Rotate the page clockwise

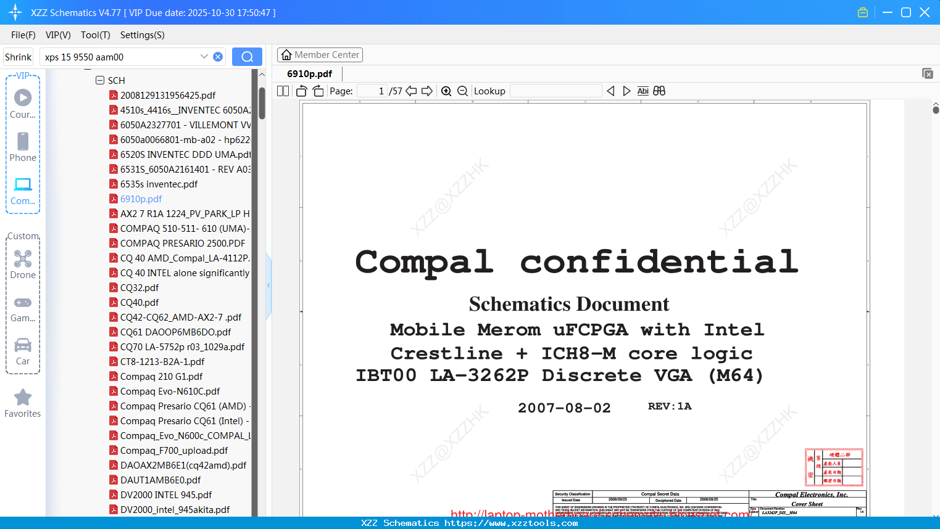(318, 91)
